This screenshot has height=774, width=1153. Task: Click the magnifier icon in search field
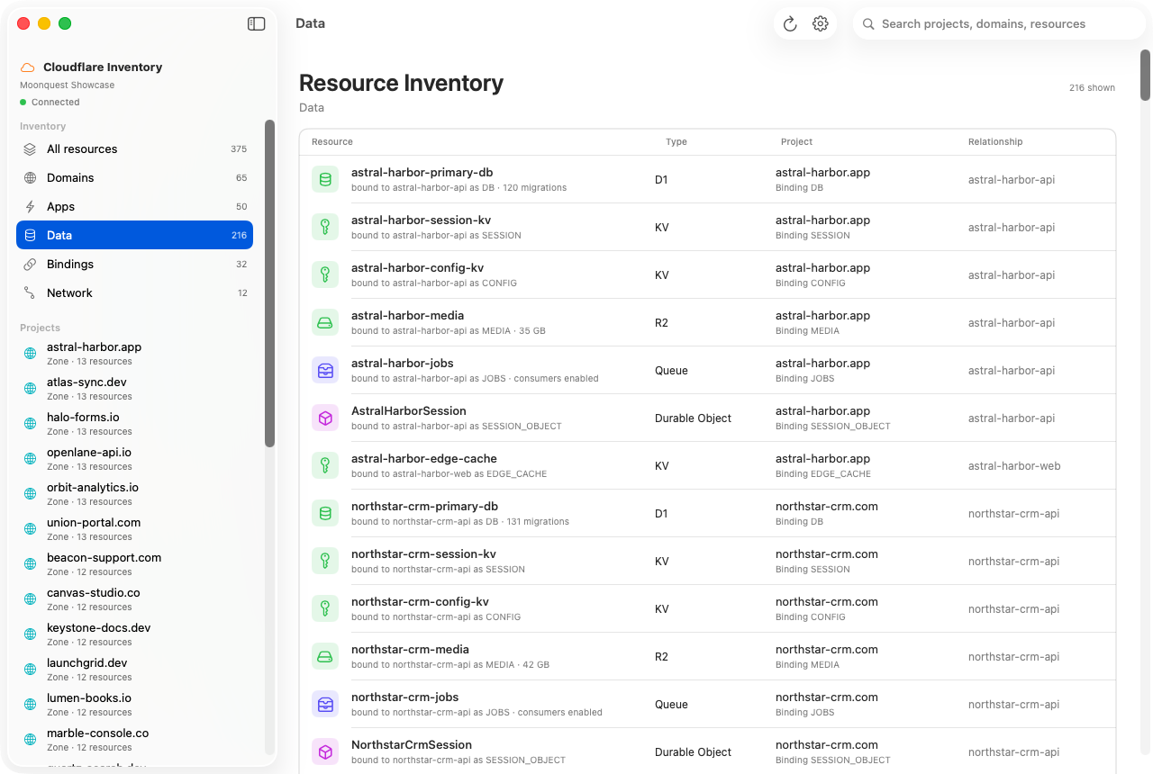click(868, 24)
